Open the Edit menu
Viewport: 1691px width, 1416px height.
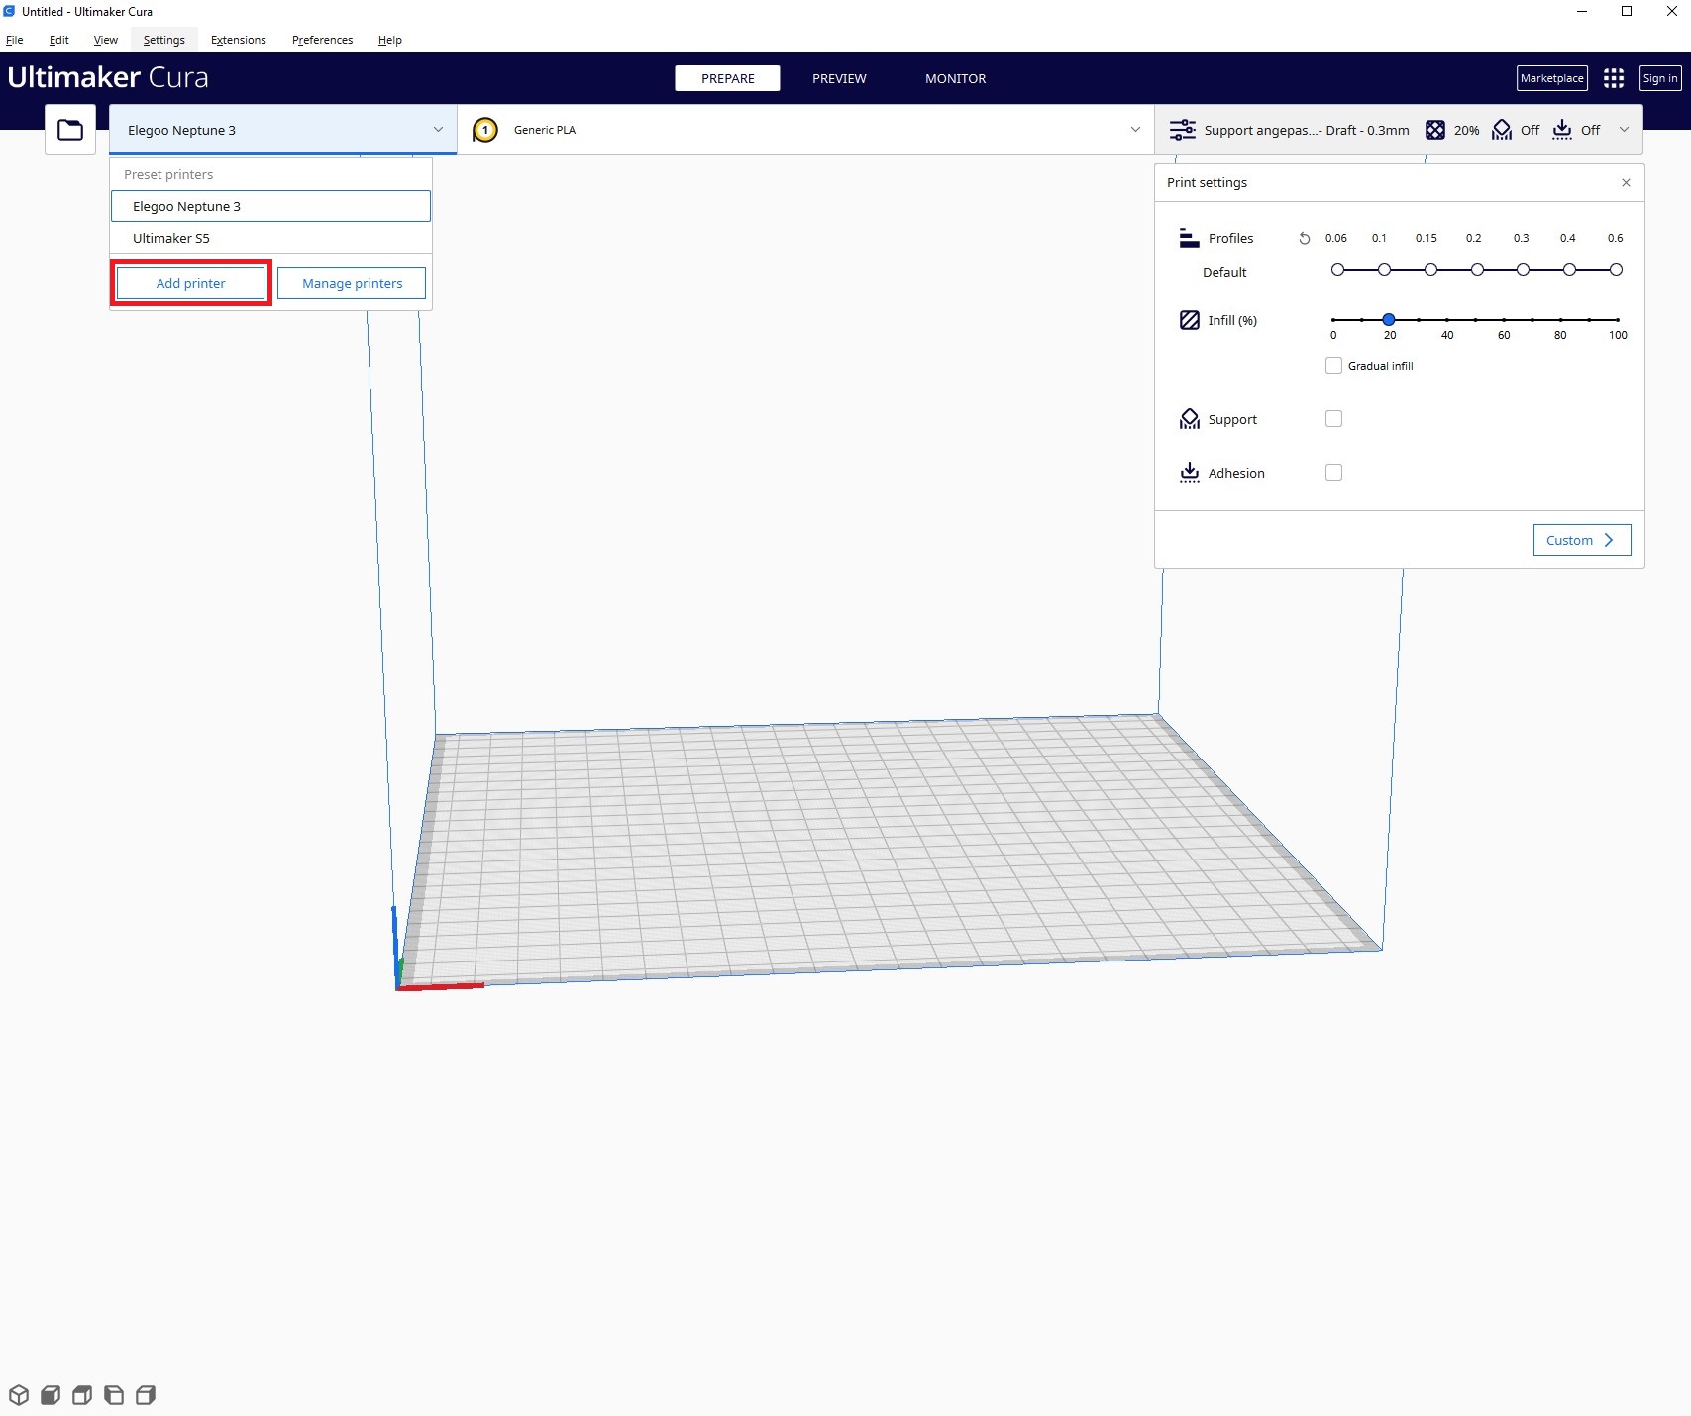(x=59, y=40)
